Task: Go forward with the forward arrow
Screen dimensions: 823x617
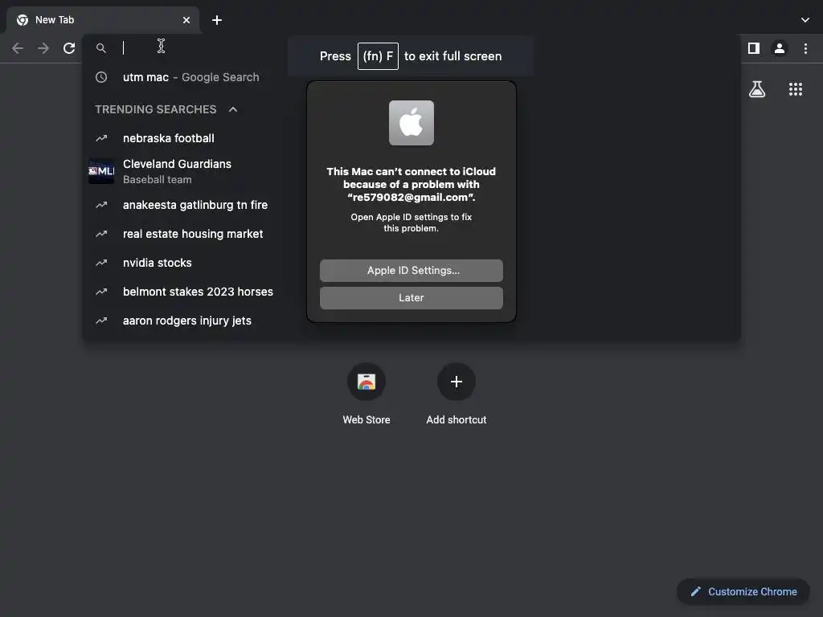Action: point(43,48)
